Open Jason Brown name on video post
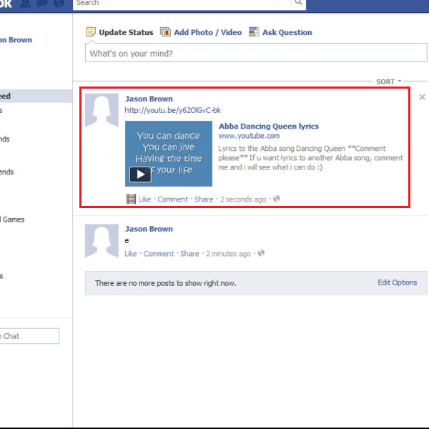The height and width of the screenshot is (429, 429). point(149,99)
